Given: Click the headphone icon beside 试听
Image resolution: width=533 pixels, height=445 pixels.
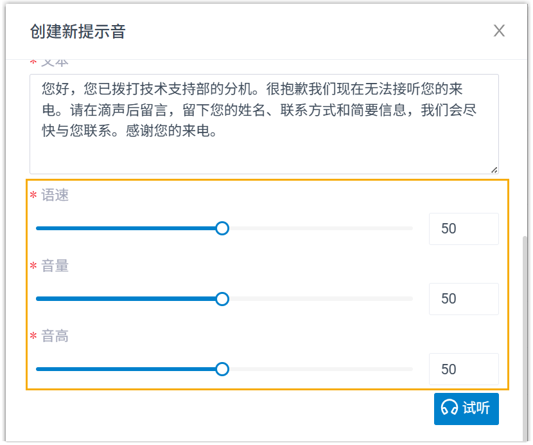Looking at the screenshot, I should [x=450, y=408].
